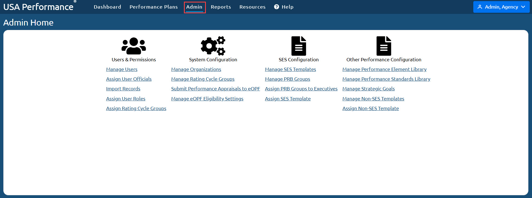Click the Help question mark icon
The width and height of the screenshot is (532, 198).
pyautogui.click(x=276, y=7)
